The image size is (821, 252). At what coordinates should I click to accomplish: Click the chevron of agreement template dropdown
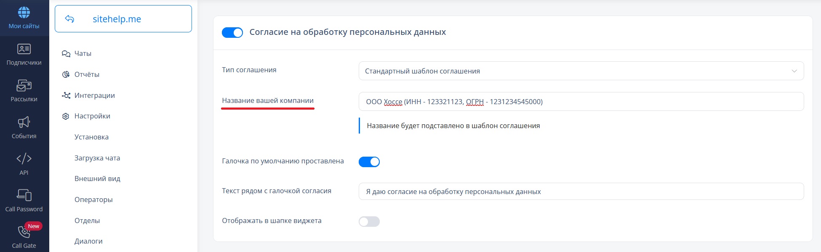794,71
